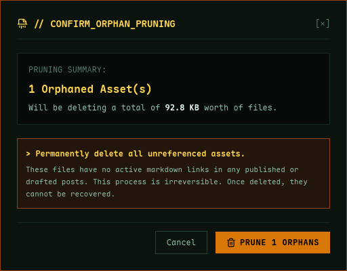Confirm with PRUNE 1 ORPHANS button
Viewport: 347px width, 271px height.
click(272, 243)
